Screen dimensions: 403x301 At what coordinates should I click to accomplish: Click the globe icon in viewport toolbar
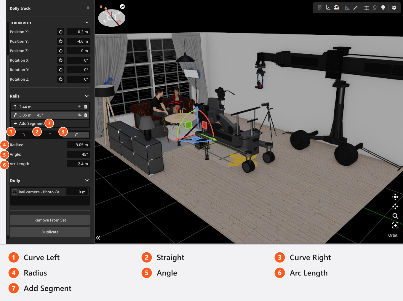(x=336, y=8)
